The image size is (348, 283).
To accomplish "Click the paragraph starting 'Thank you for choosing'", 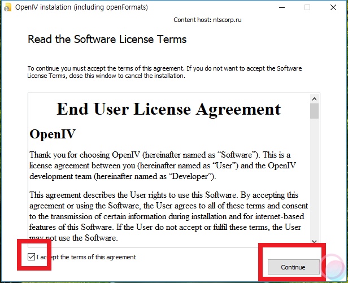I will coord(163,166).
